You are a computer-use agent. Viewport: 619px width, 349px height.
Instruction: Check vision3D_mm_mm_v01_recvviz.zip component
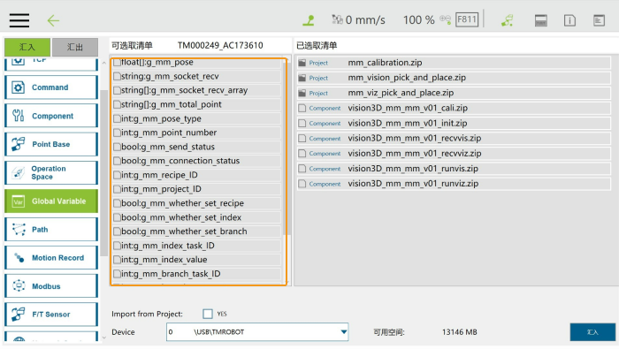click(x=302, y=154)
